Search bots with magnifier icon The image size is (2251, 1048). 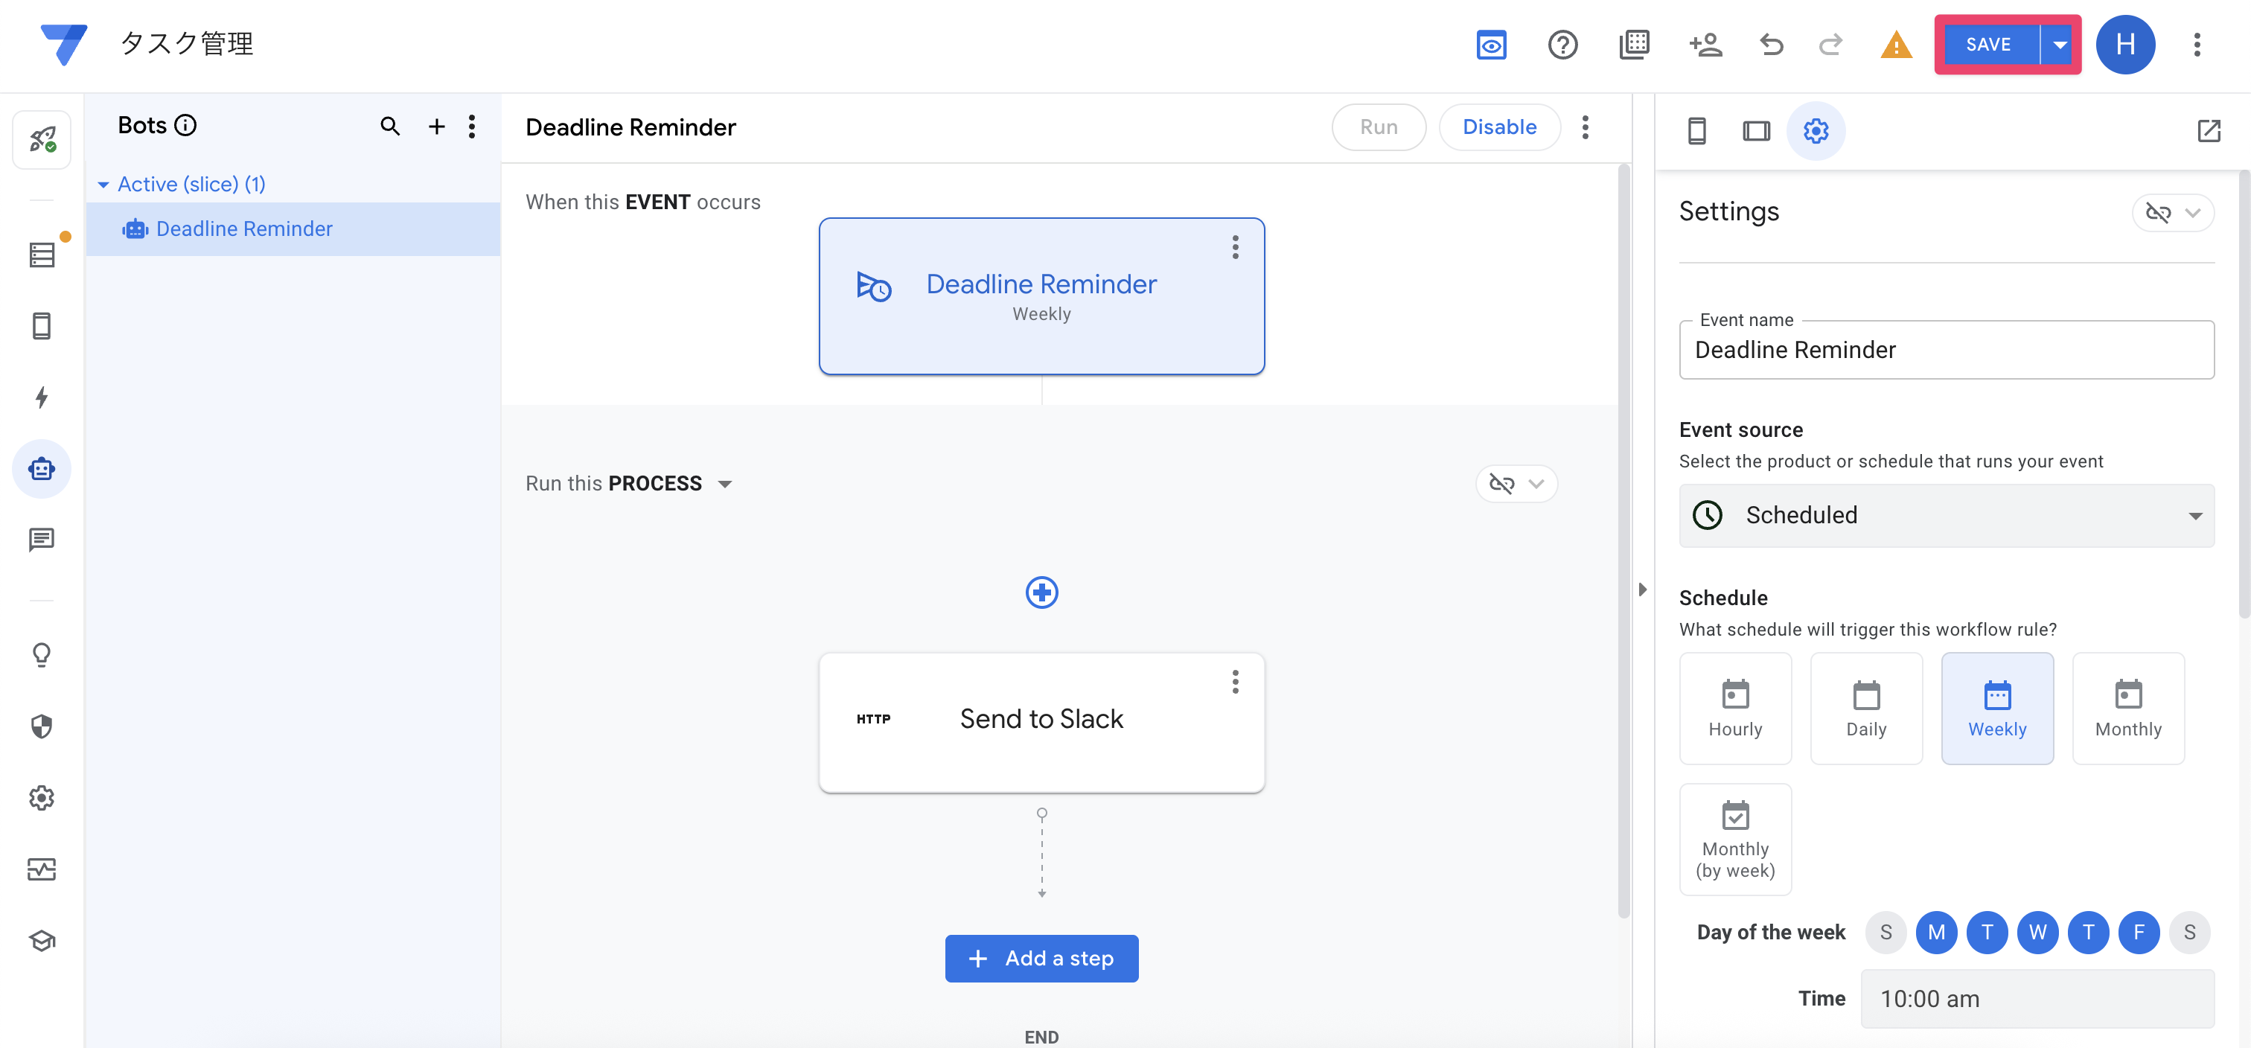pyautogui.click(x=390, y=127)
